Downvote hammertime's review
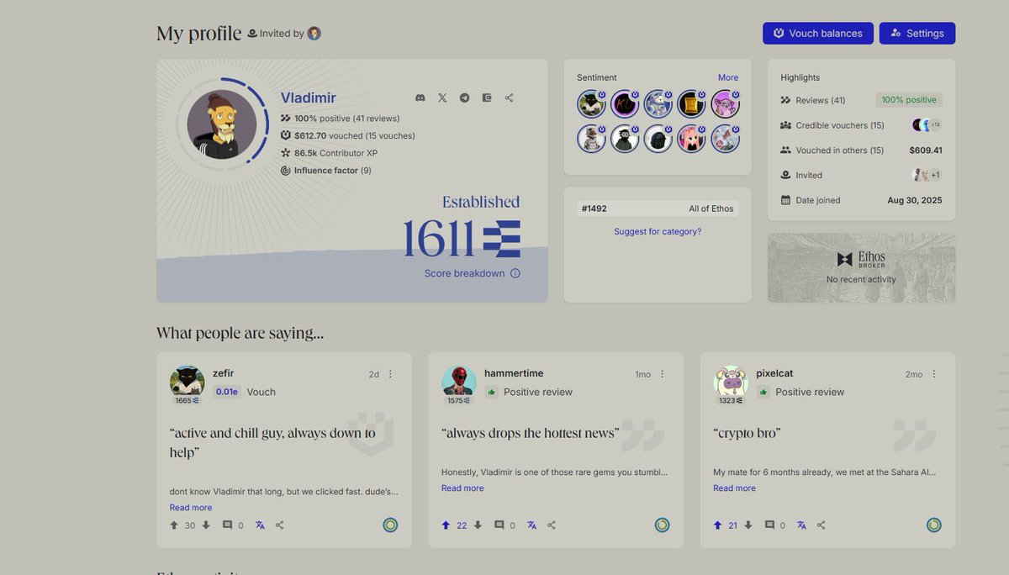 coord(478,525)
